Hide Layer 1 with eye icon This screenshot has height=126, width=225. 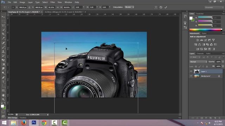[191, 71]
